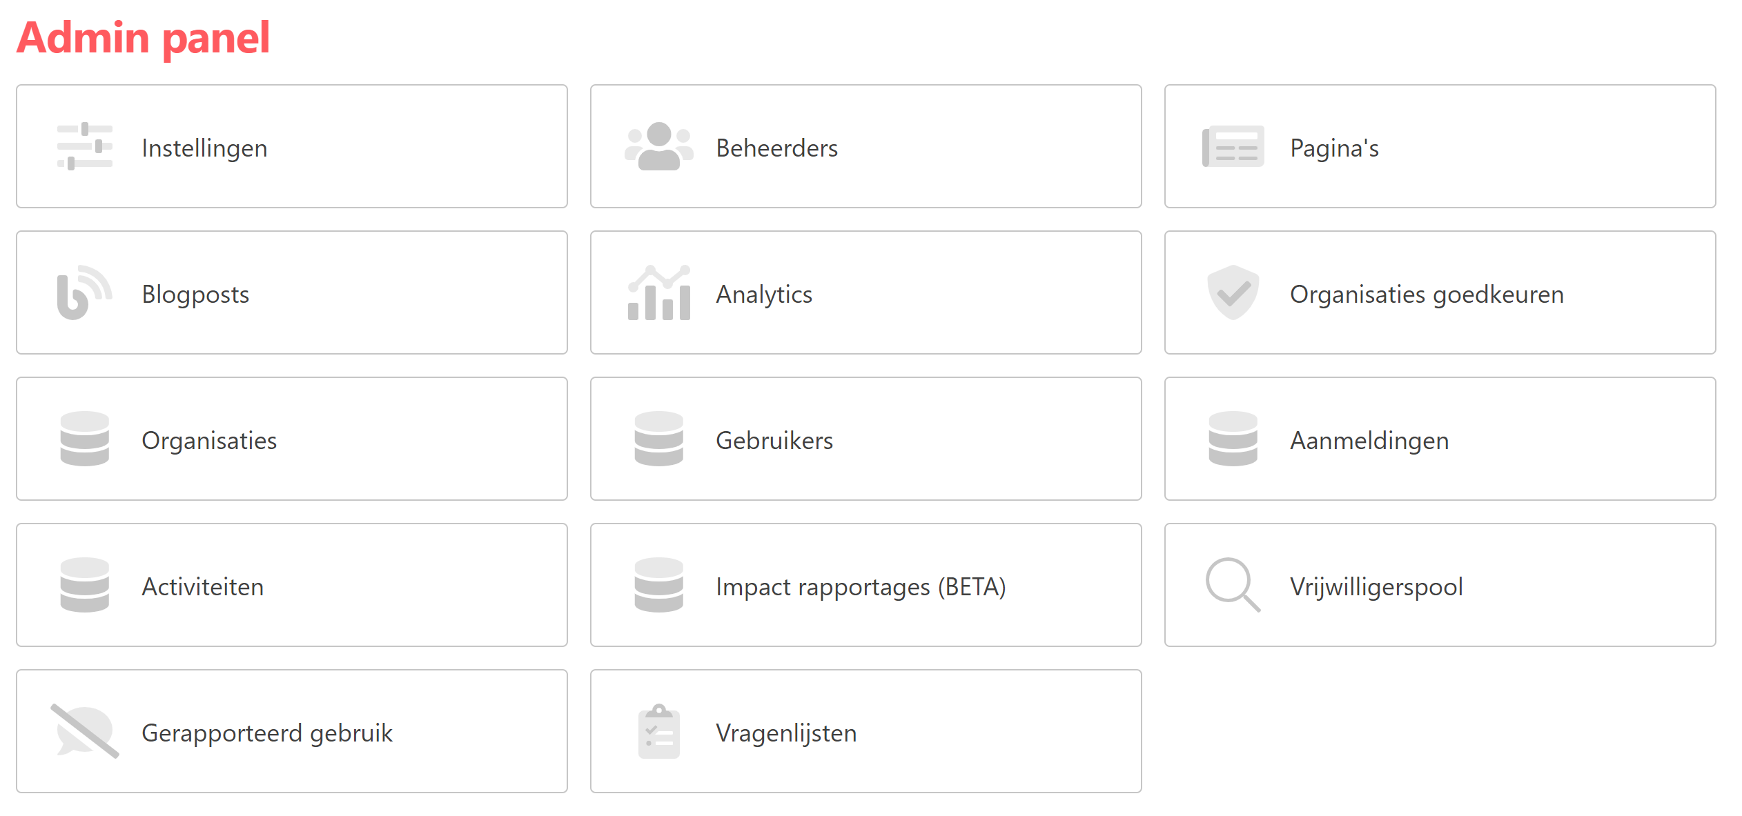Click the Beheerders group icon
Image resolution: width=1742 pixels, height=816 pixels.
tap(658, 146)
